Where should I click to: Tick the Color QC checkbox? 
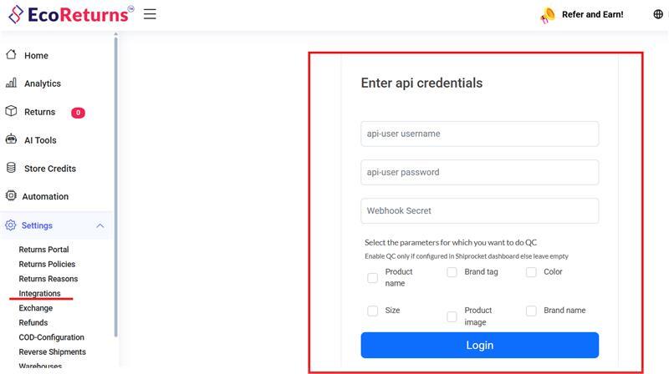531,272
